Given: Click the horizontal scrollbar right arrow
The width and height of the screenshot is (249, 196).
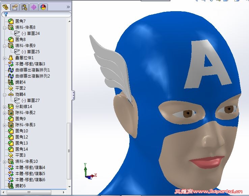Looking at the screenshot, I should (64, 192).
